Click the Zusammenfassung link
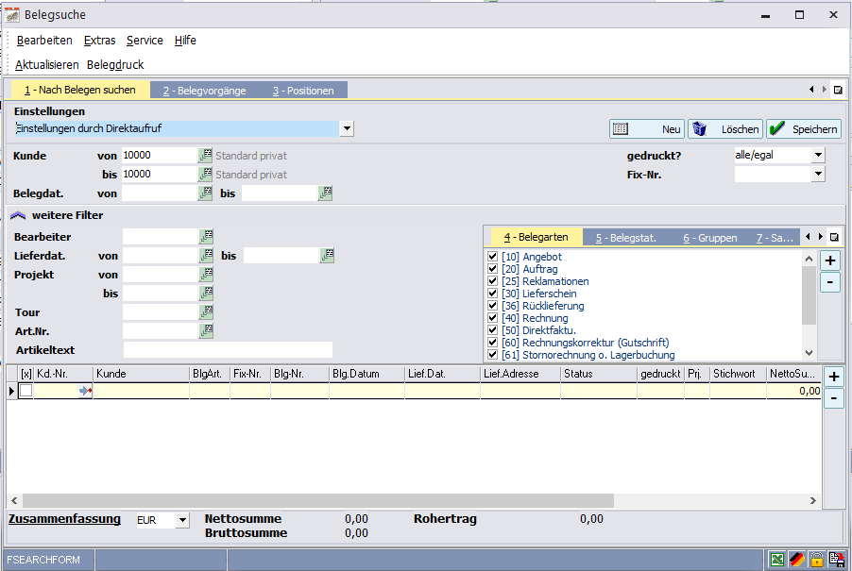The width and height of the screenshot is (852, 571). tap(64, 519)
